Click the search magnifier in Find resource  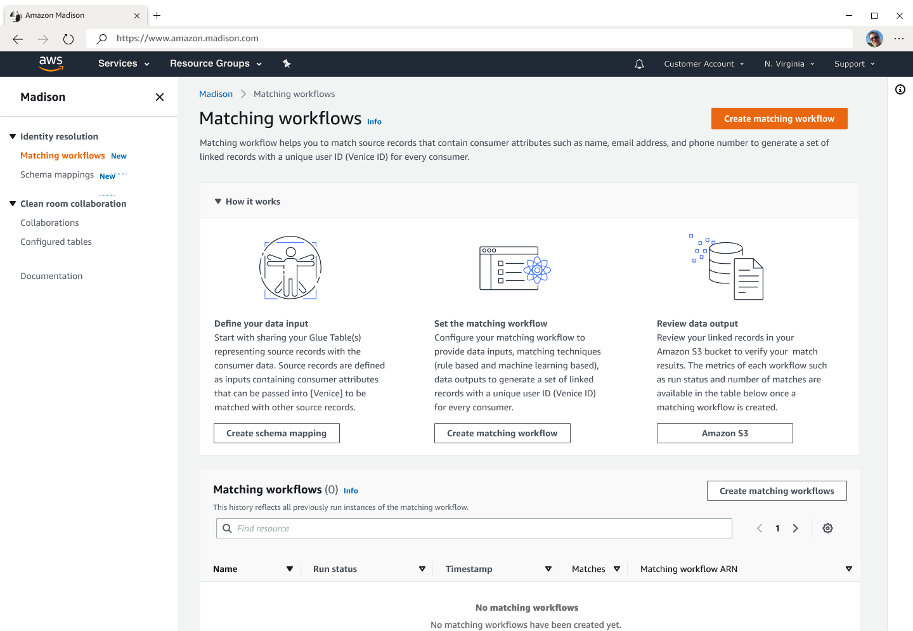pos(227,528)
